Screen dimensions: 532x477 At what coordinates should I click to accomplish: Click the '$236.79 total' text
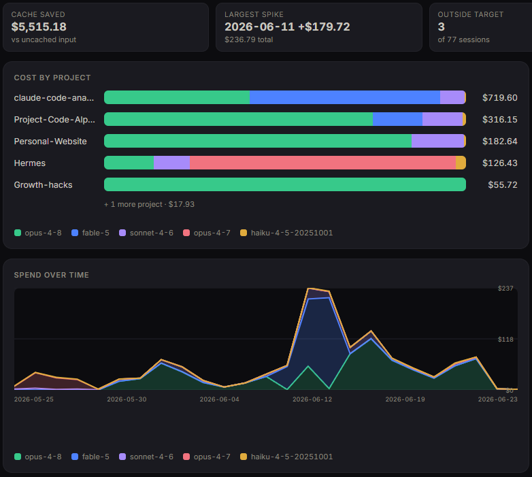point(249,39)
